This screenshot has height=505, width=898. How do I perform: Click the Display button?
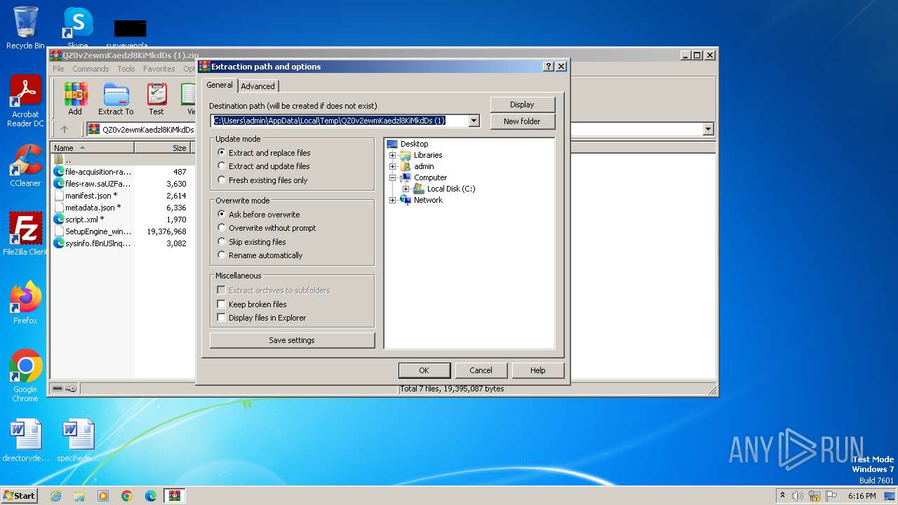[522, 105]
